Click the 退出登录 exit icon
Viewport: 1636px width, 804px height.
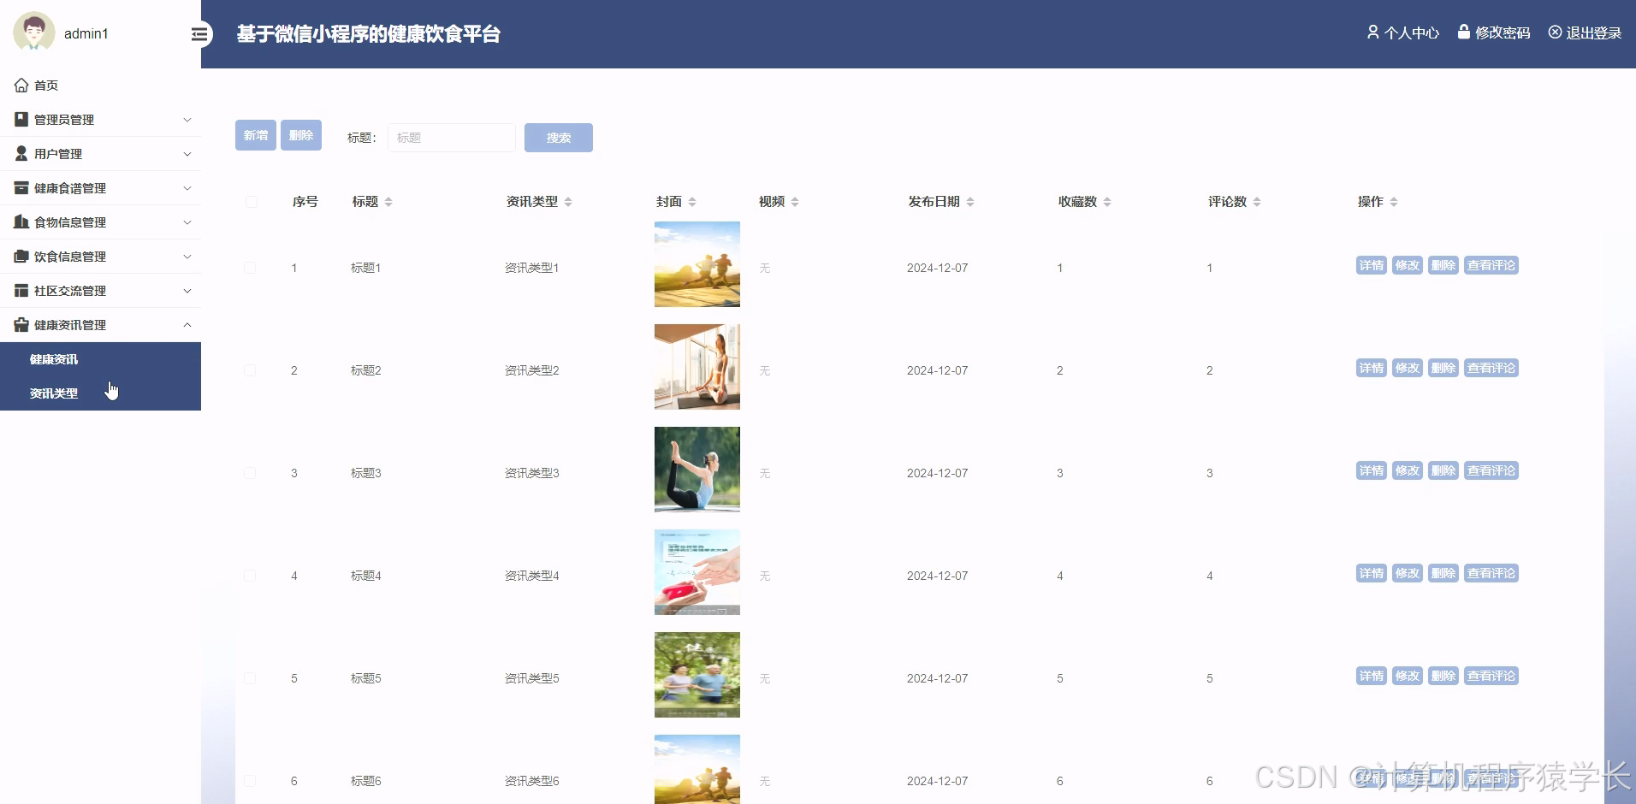[x=1555, y=33]
